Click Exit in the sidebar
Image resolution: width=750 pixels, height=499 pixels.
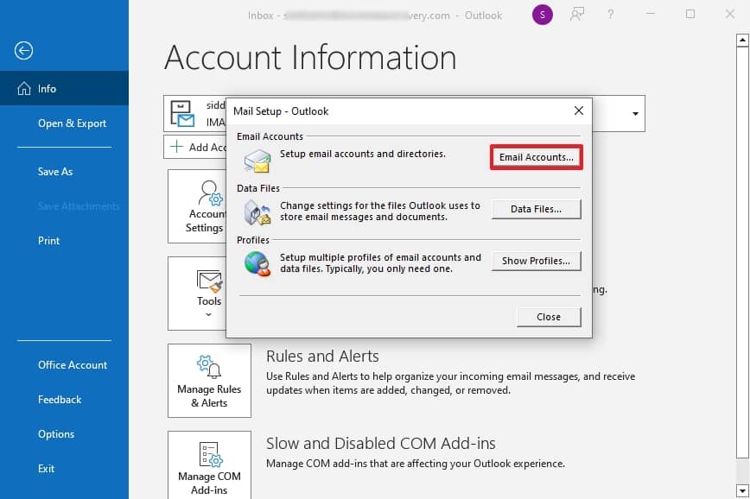point(46,469)
